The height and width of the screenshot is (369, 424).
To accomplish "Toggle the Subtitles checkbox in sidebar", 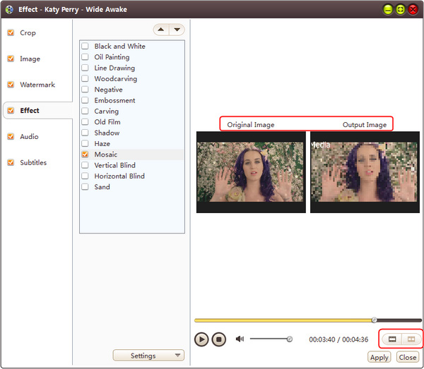I will (11, 162).
